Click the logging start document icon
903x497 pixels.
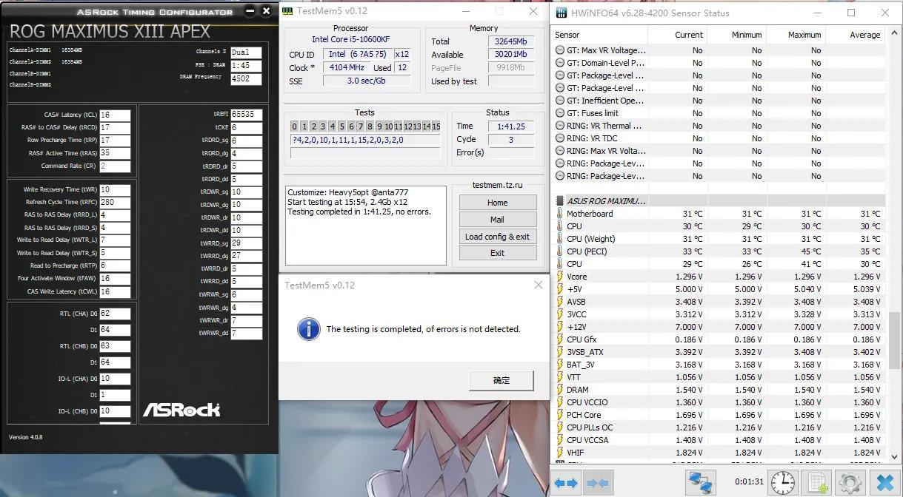[x=818, y=483]
